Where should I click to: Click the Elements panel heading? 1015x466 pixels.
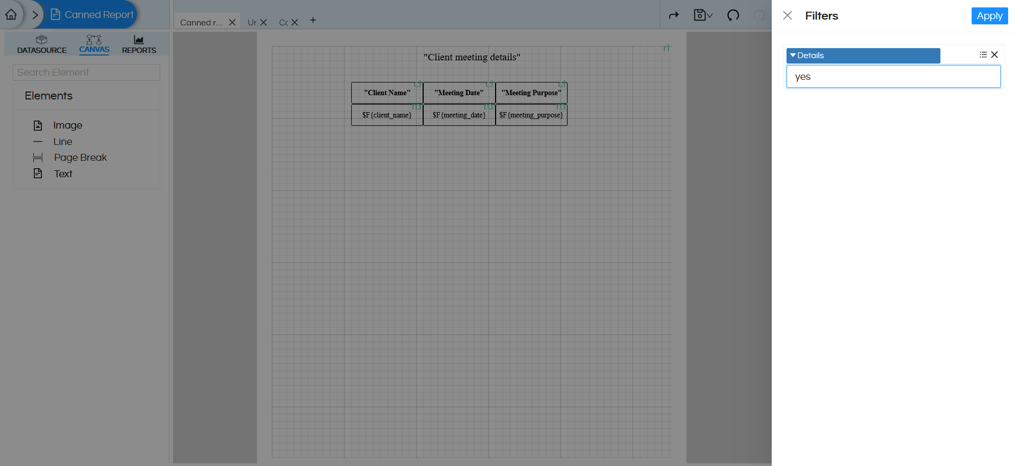(49, 96)
